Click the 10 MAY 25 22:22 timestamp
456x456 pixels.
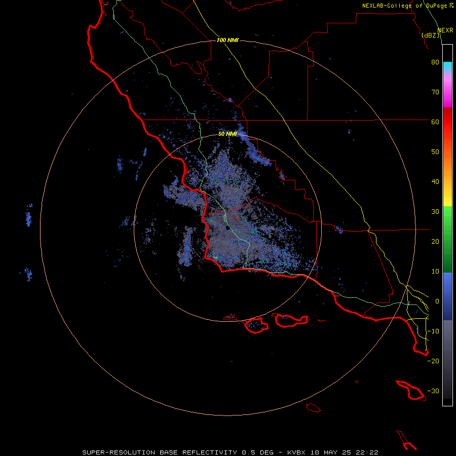pos(344,452)
